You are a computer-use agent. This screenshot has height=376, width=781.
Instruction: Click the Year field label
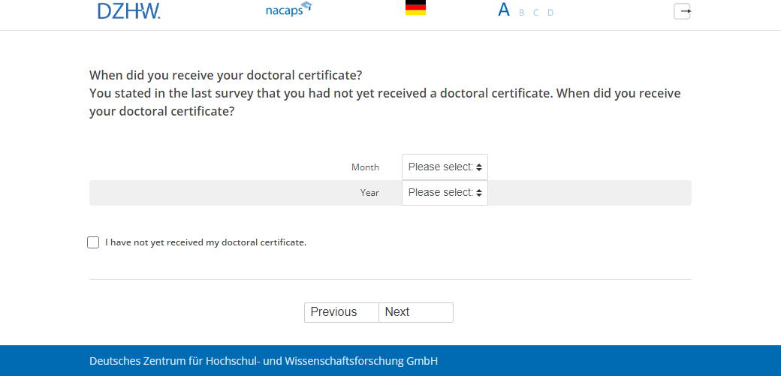(369, 193)
